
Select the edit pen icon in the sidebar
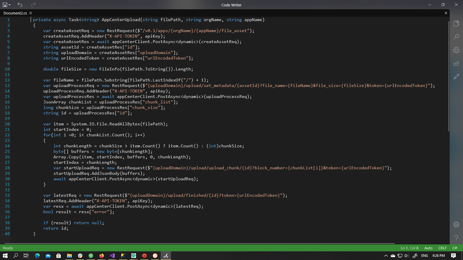click(x=456, y=77)
